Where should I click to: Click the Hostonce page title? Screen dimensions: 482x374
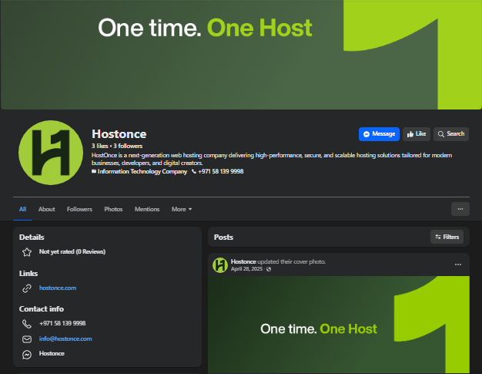click(x=119, y=134)
